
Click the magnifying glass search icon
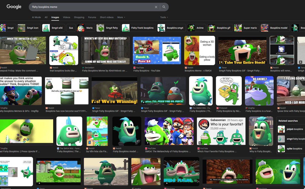164,7
